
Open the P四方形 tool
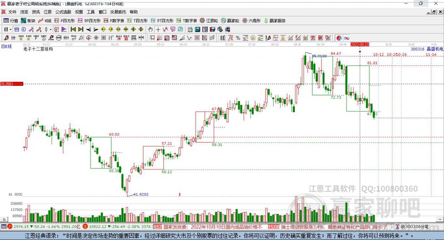click(x=65, y=21)
